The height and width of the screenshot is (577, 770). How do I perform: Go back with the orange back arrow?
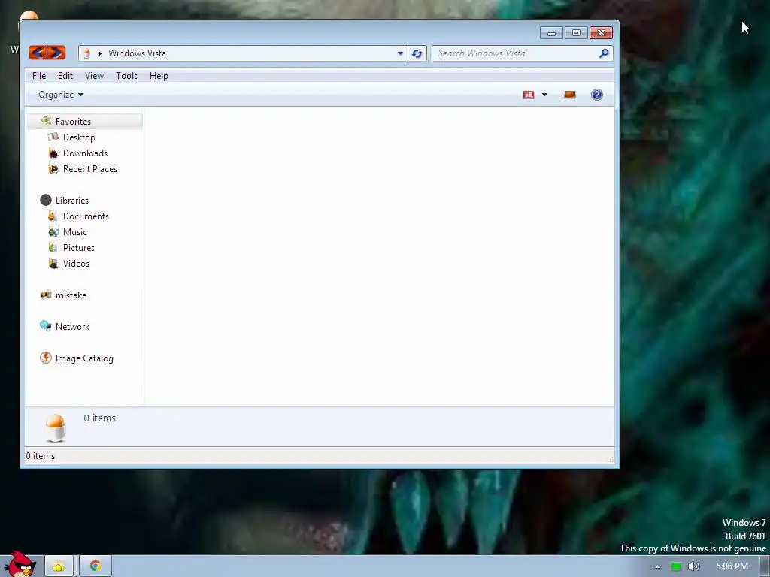pyautogui.click(x=38, y=53)
